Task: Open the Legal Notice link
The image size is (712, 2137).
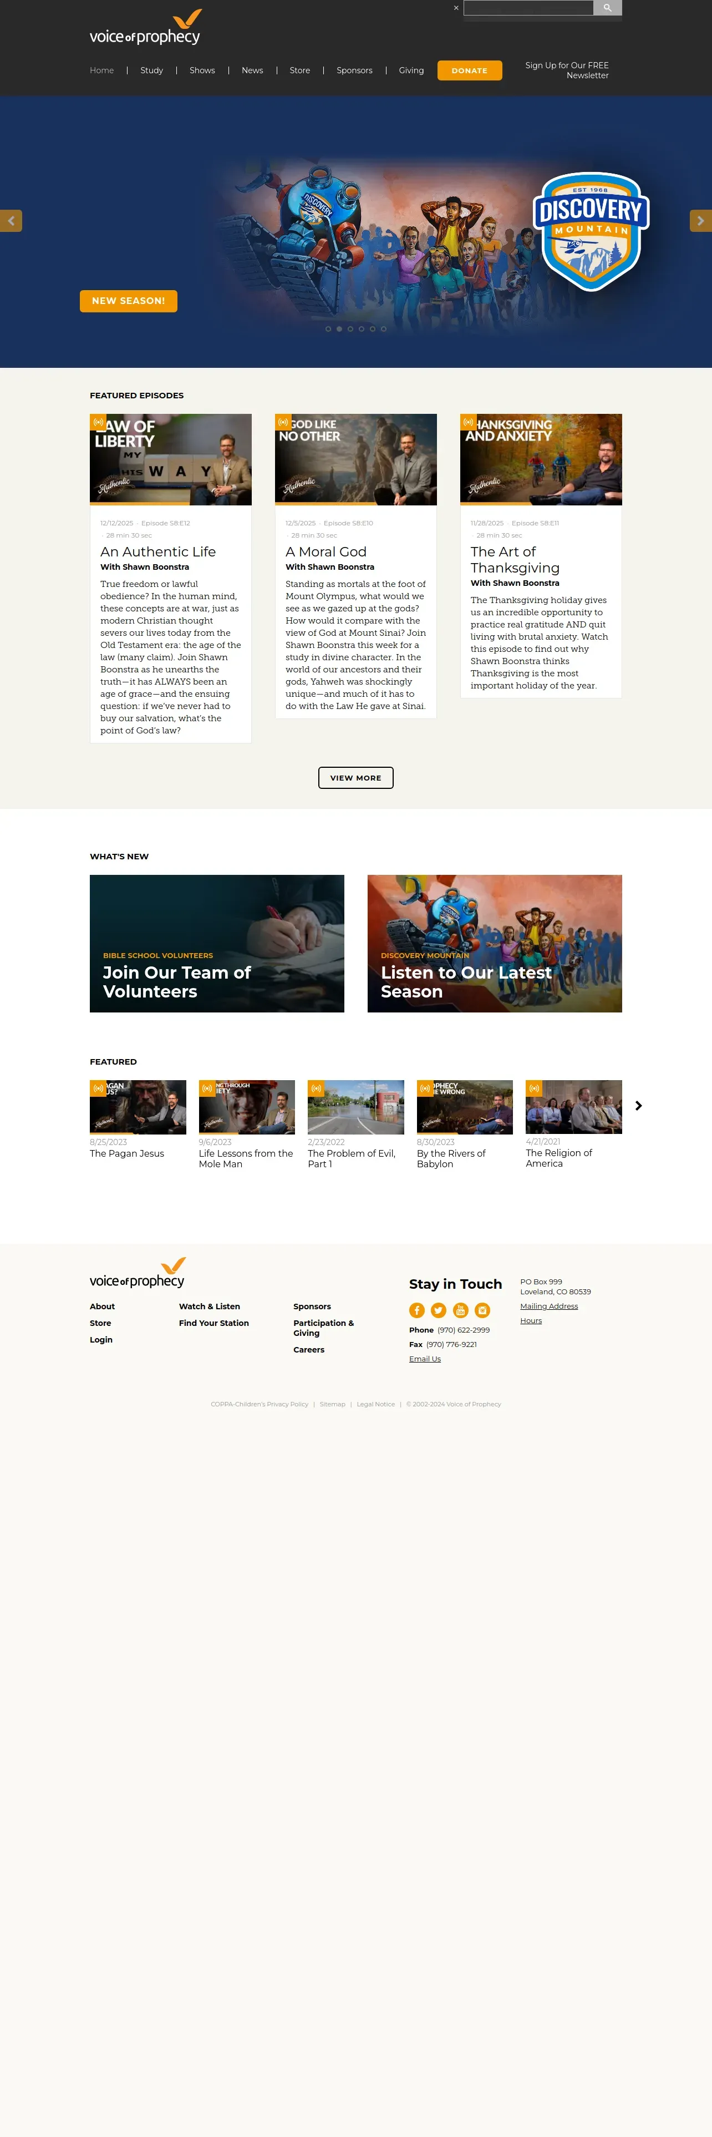Action: [x=375, y=1405]
